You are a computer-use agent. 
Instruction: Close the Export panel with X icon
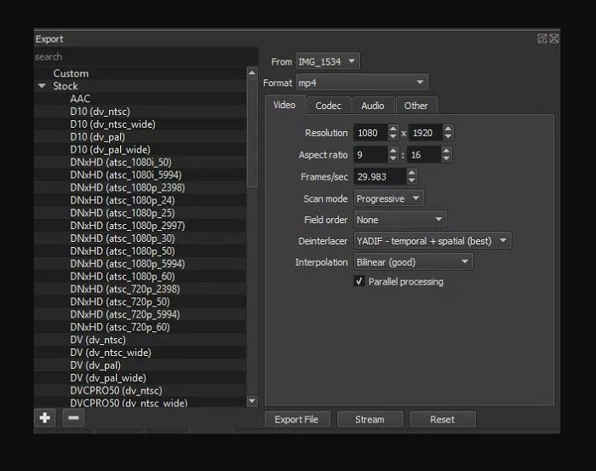[x=553, y=38]
